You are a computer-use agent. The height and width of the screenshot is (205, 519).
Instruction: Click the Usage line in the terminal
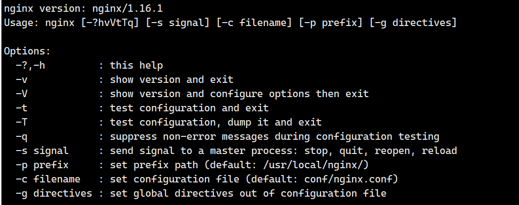pyautogui.click(x=230, y=23)
